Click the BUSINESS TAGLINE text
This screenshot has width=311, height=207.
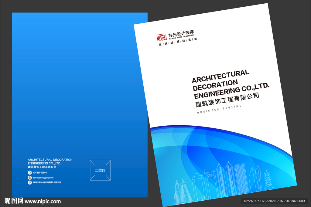click(219, 109)
